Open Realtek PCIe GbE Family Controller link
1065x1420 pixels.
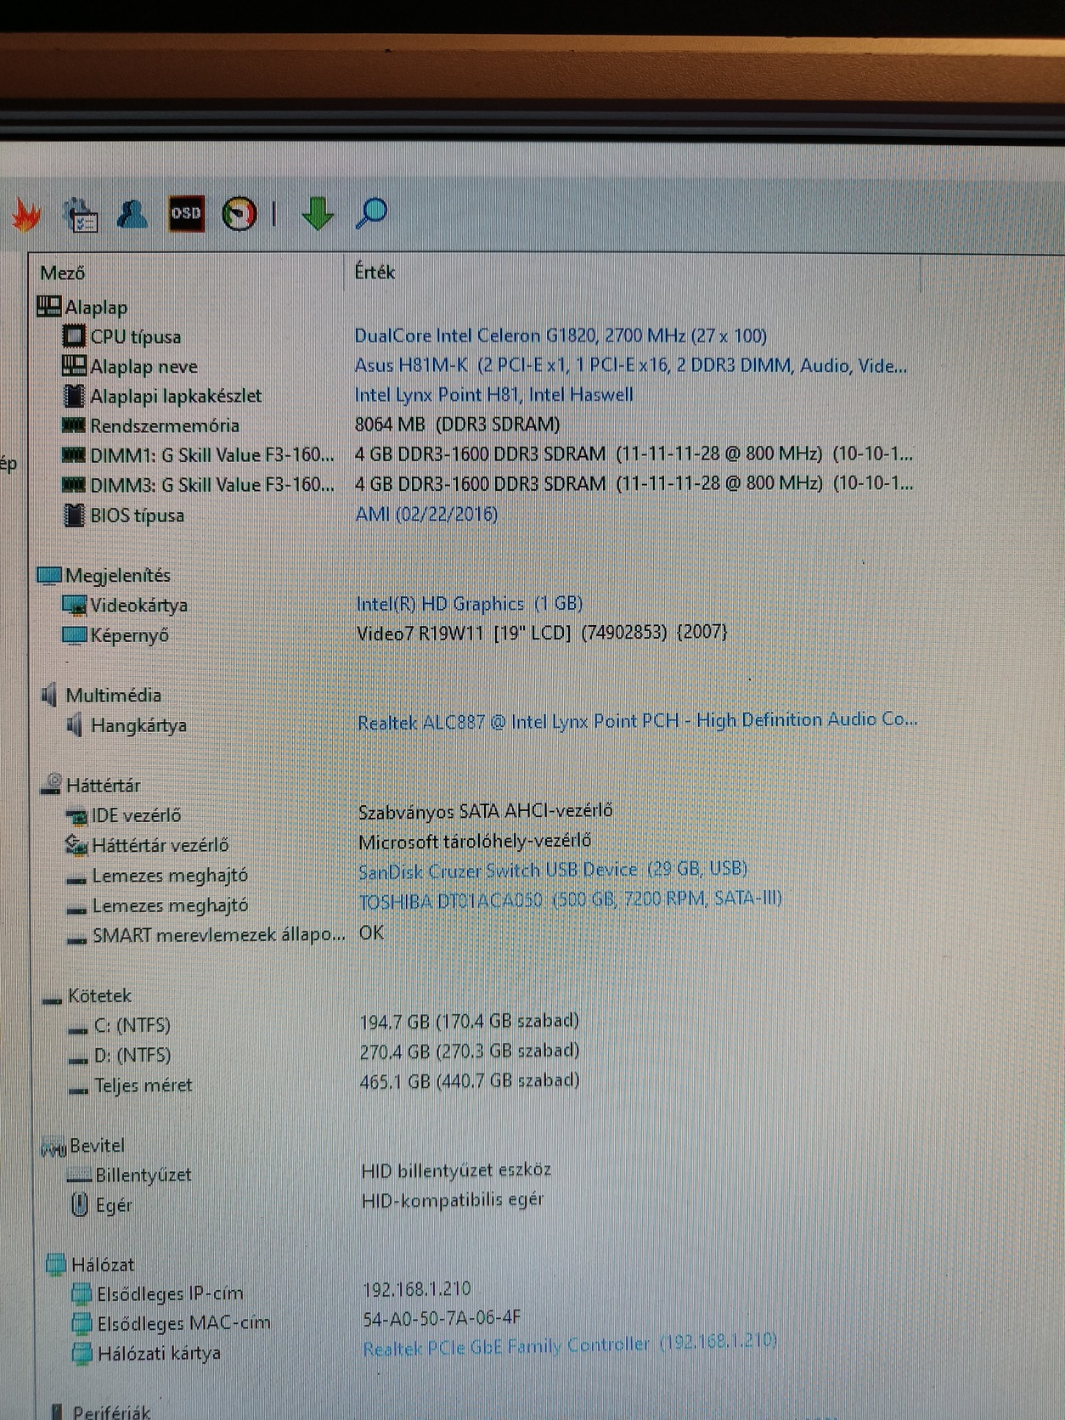coord(570,1344)
